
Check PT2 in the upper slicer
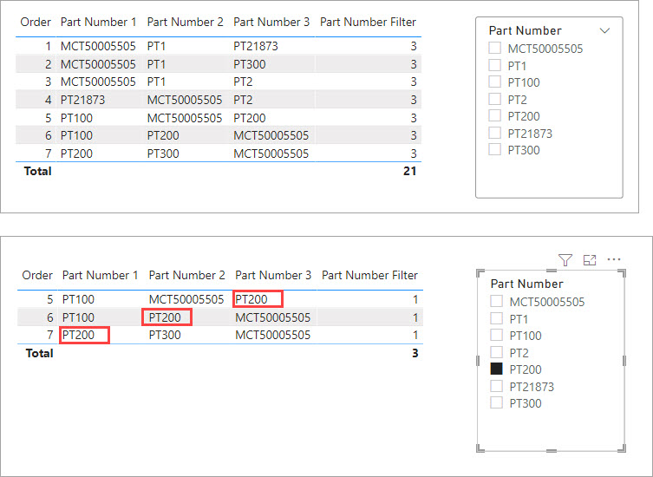[495, 99]
